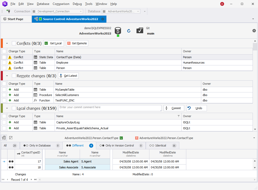The image size is (258, 190).
Task: Collapse the Remote changes section
Action: 7,76
